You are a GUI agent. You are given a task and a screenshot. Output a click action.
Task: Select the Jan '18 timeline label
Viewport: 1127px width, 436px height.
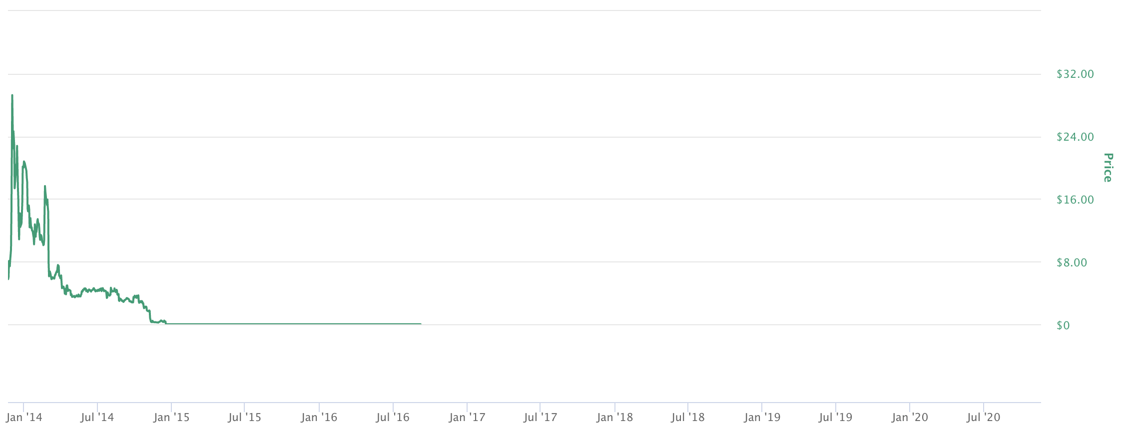click(x=614, y=418)
